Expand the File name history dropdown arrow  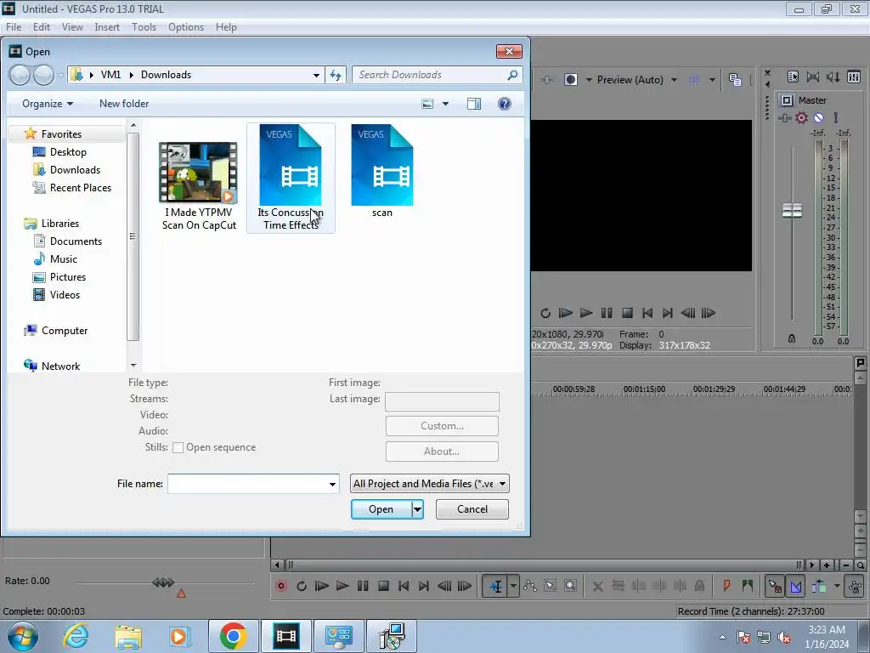click(x=332, y=484)
